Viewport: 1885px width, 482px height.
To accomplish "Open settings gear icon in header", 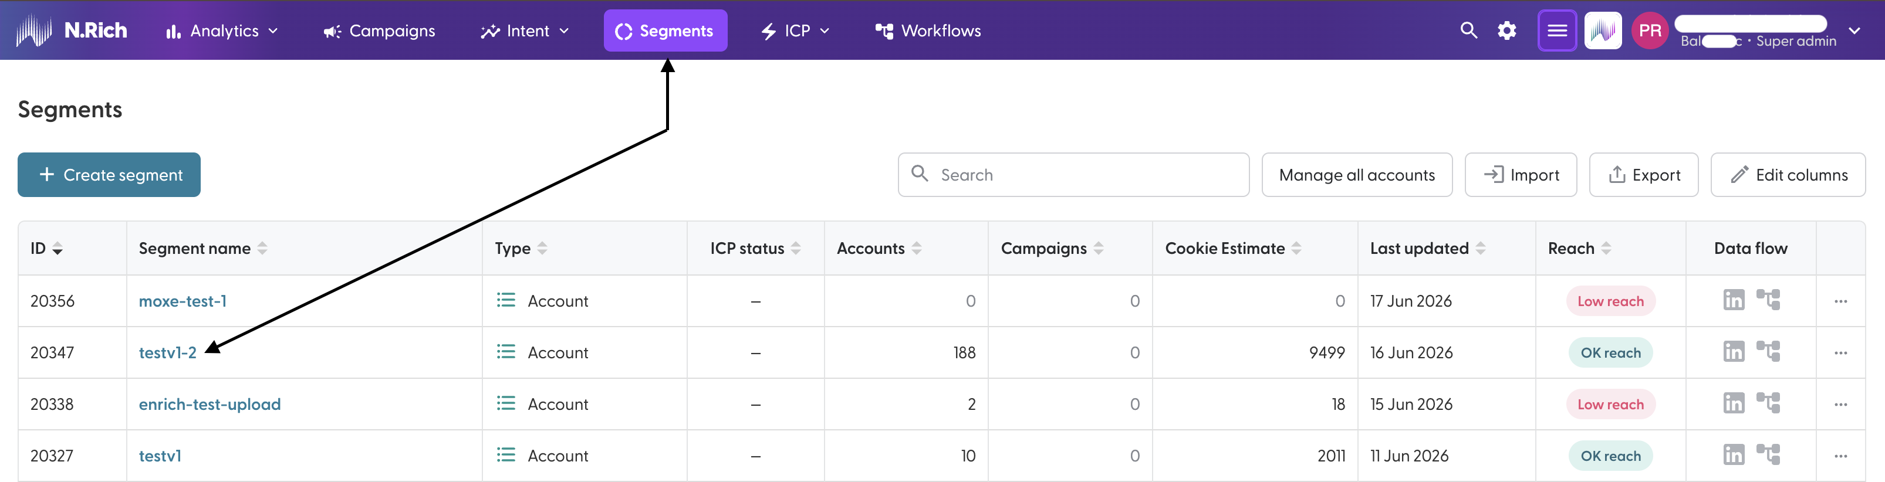I will point(1506,30).
